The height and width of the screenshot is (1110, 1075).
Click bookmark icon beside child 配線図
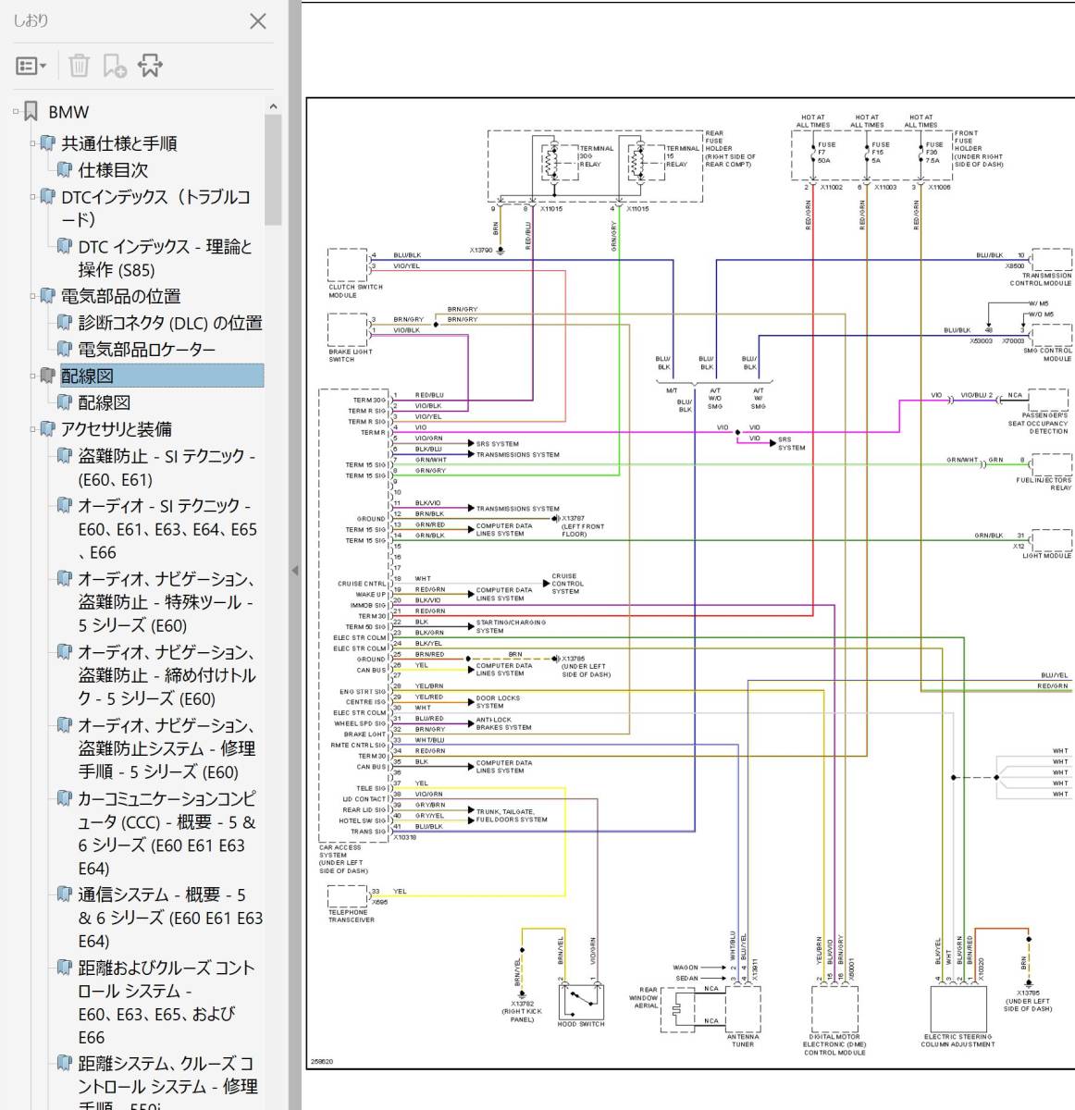64,402
